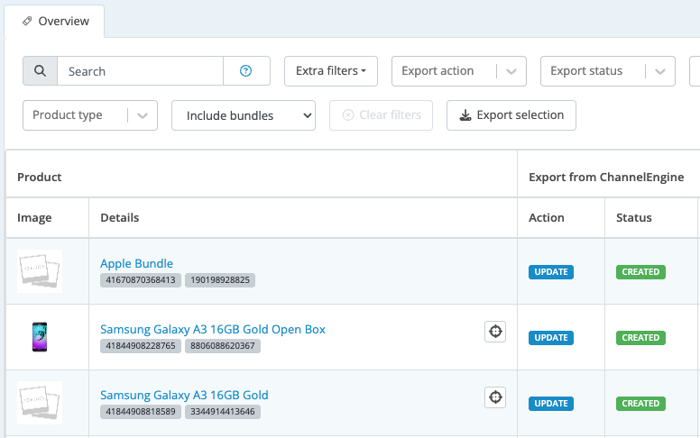This screenshot has height=438, width=700.
Task: Open the Include bundles select box
Action: pos(244,115)
